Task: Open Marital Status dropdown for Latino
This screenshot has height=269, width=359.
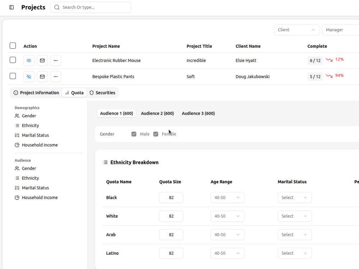Action: click(x=295, y=253)
